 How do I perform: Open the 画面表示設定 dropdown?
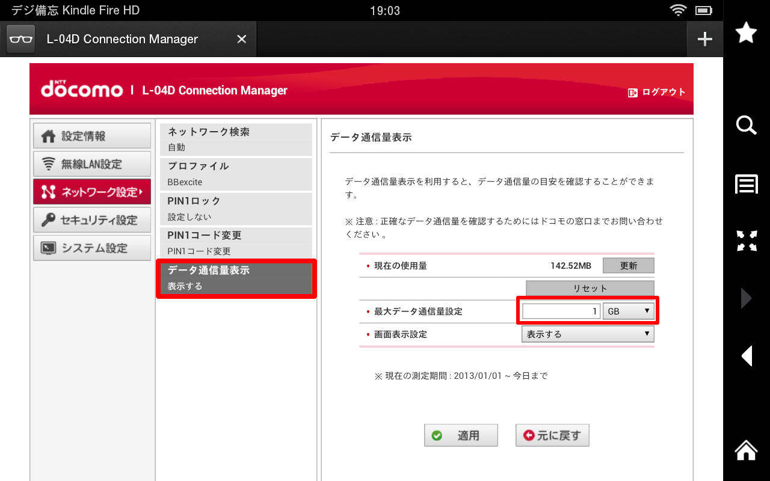[587, 334]
